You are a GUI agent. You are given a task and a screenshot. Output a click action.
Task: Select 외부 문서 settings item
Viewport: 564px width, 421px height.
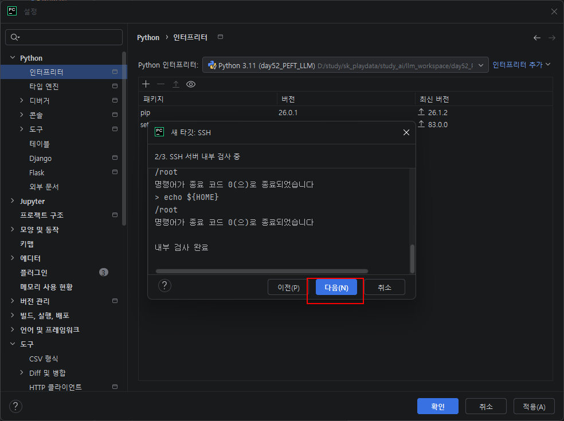(x=64, y=187)
